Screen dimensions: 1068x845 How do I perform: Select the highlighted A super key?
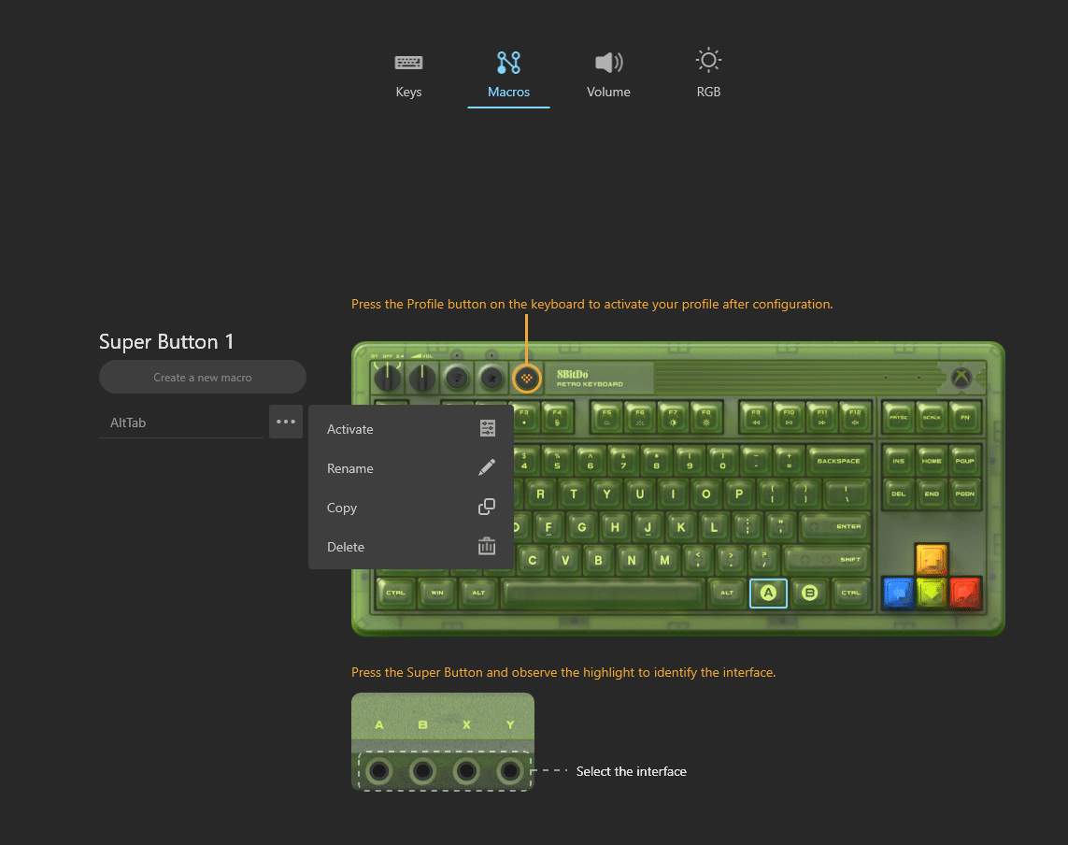[768, 593]
